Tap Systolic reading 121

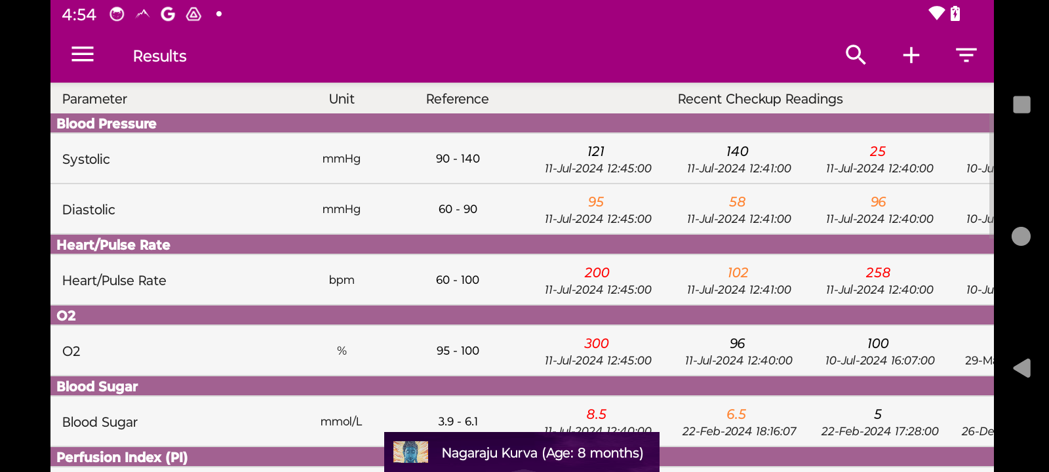(x=596, y=151)
